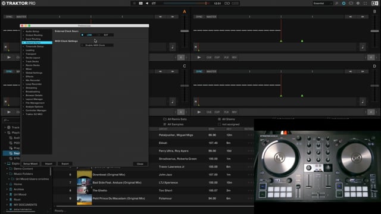Click the key note icon on deck A
This screenshot has width=381, height=214.
point(172,47)
